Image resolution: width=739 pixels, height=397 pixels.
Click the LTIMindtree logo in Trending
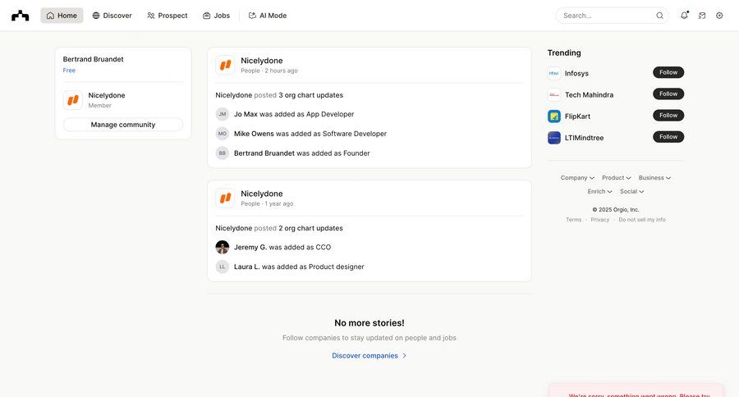(554, 138)
